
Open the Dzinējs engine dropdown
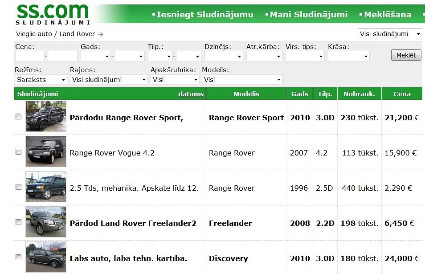point(224,57)
